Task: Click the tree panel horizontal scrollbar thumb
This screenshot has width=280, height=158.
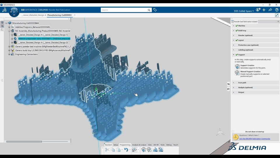Action: click(24, 142)
